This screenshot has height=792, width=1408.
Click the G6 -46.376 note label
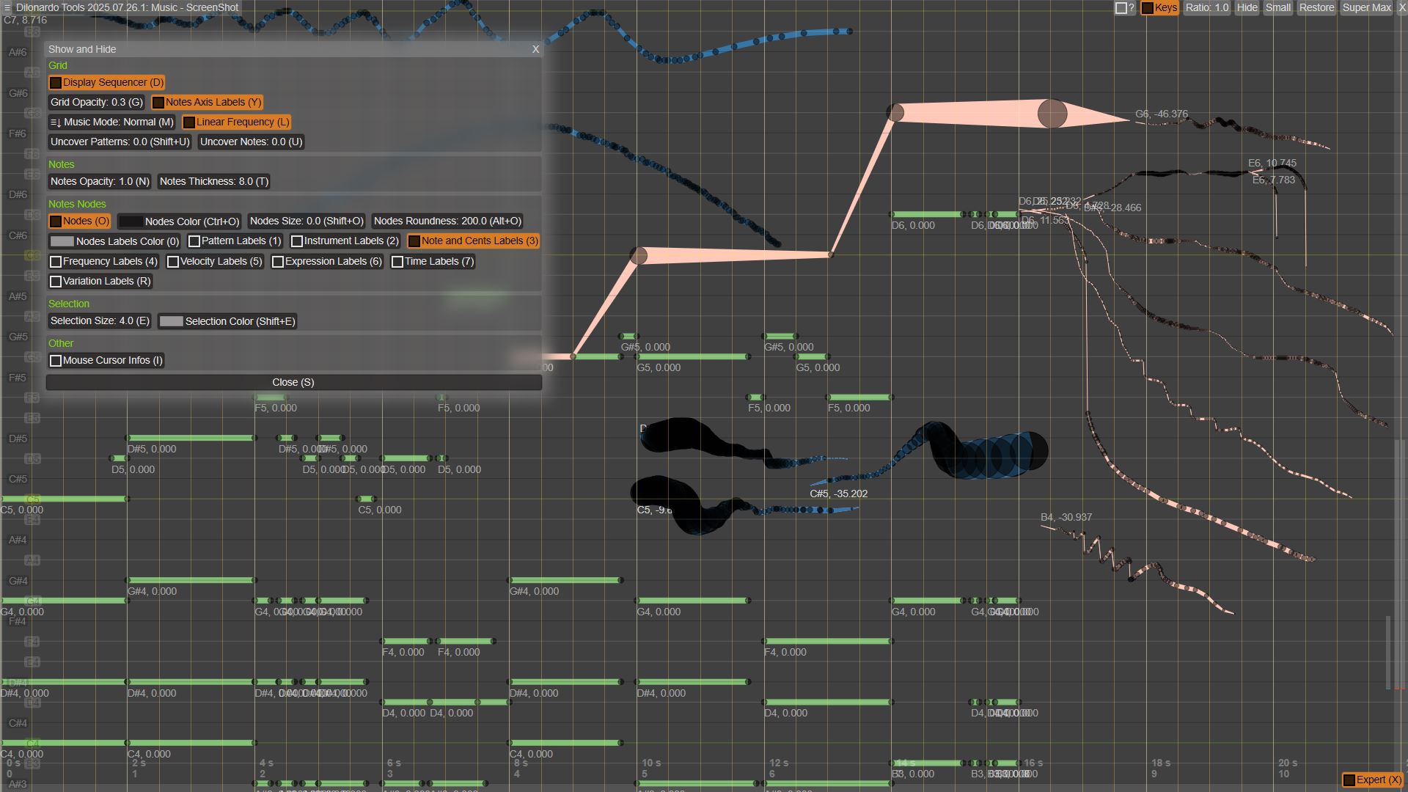[x=1161, y=114]
